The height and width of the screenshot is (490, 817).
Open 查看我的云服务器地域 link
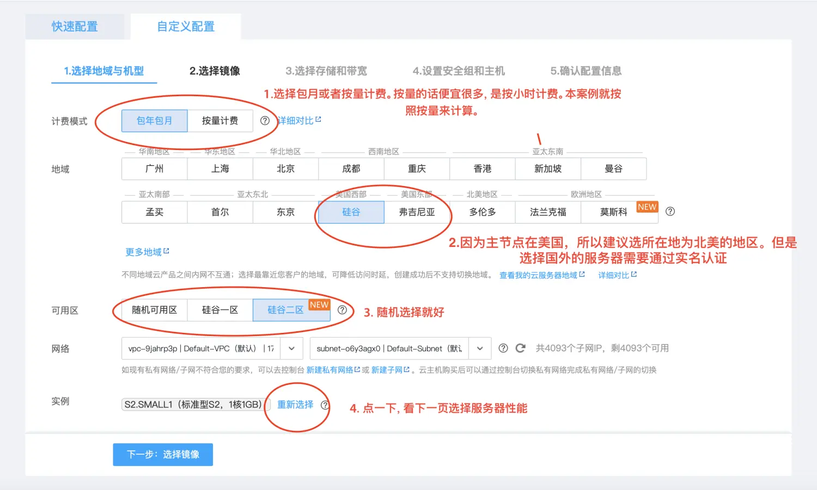pyautogui.click(x=542, y=275)
